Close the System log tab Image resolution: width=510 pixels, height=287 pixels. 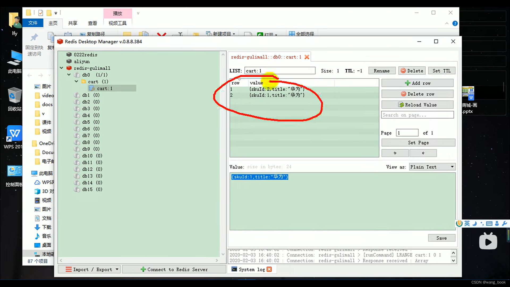click(x=269, y=269)
